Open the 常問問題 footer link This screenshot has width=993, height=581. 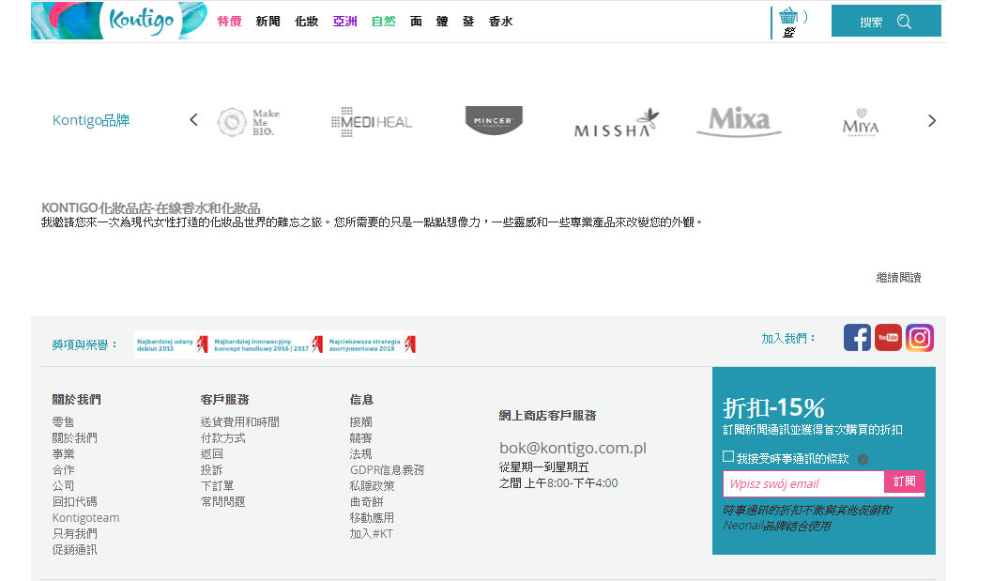tap(223, 502)
